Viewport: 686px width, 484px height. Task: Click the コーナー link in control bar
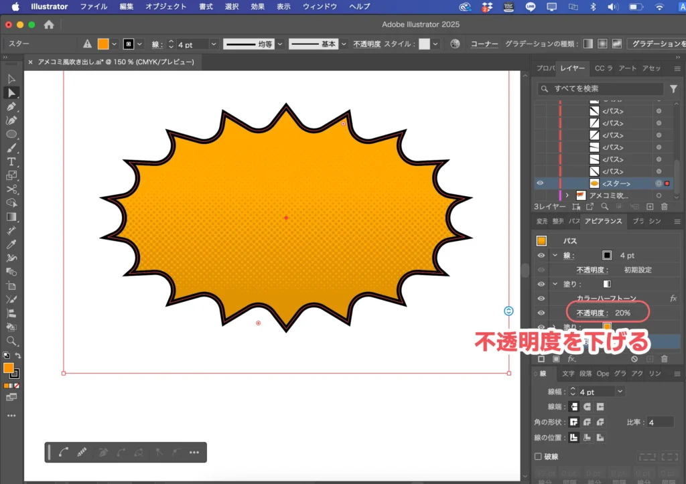484,44
